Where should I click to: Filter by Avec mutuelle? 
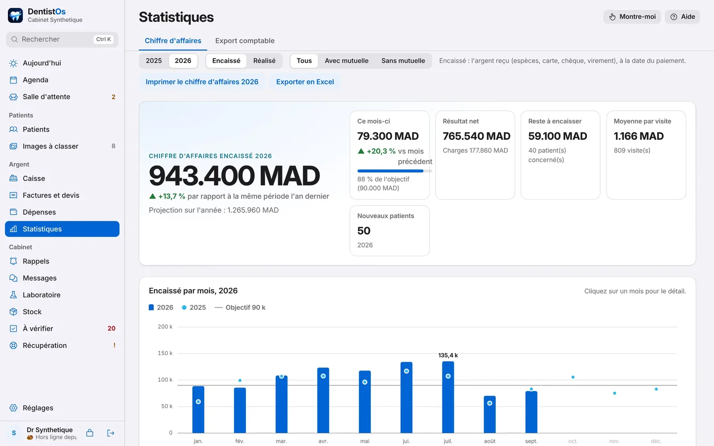tap(347, 61)
